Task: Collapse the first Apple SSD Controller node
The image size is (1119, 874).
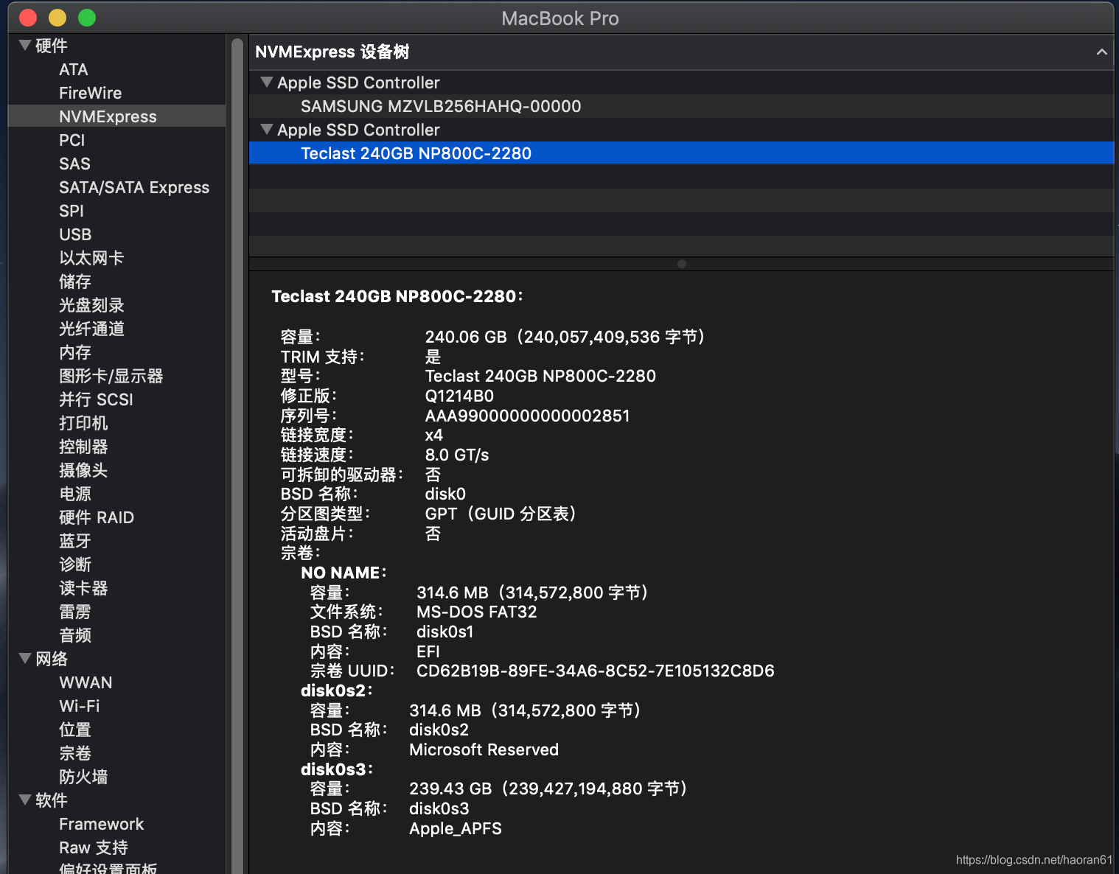Action: point(267,82)
